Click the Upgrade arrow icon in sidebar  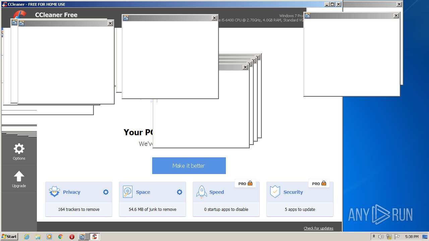tap(19, 176)
